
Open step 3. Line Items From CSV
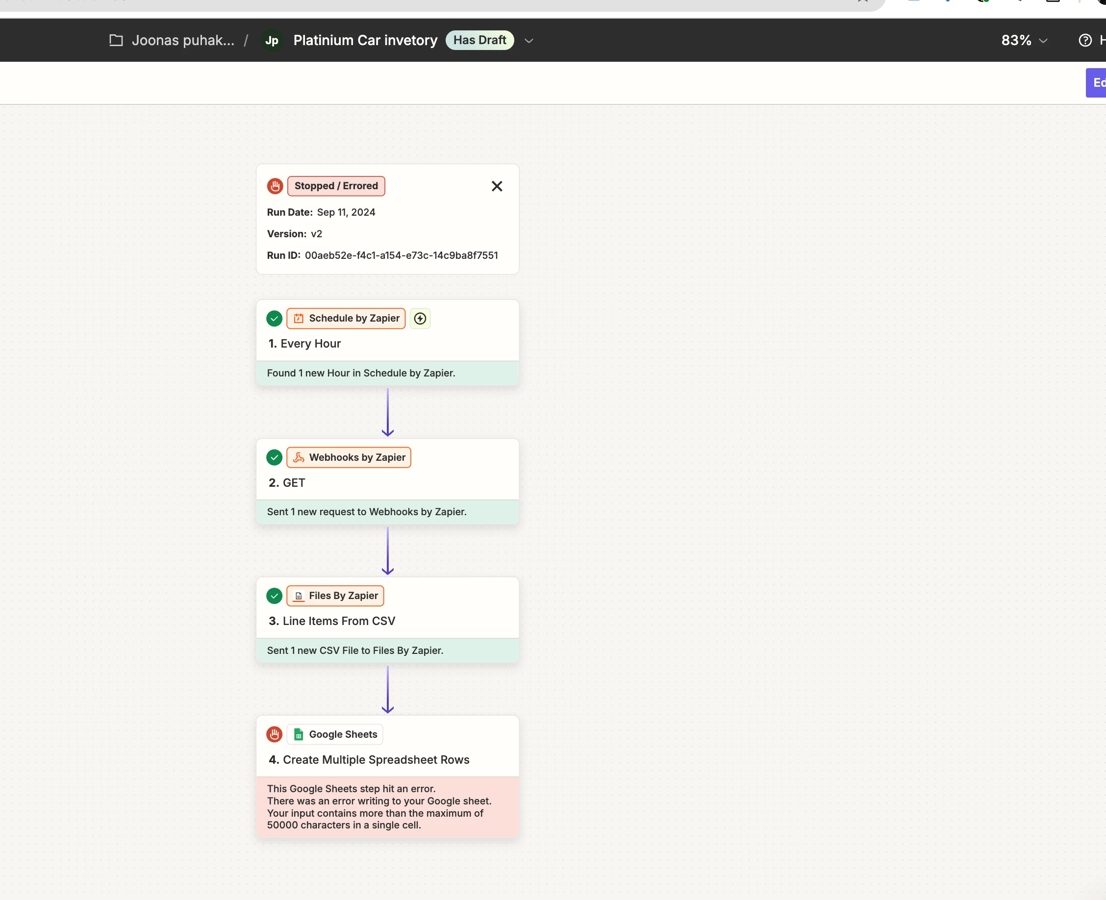(339, 621)
